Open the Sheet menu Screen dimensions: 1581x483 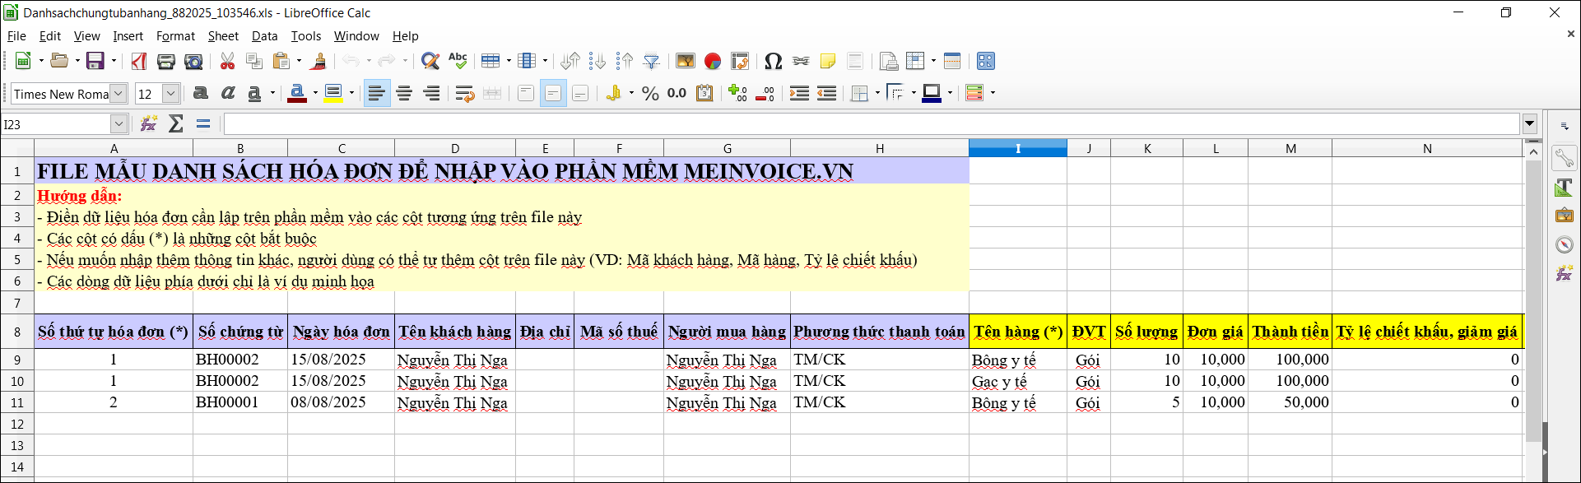(x=223, y=36)
